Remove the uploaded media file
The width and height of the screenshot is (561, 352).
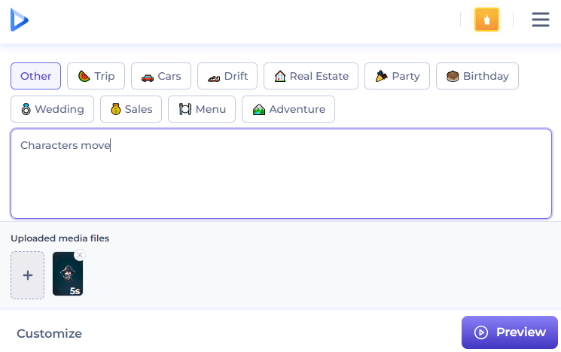point(80,255)
